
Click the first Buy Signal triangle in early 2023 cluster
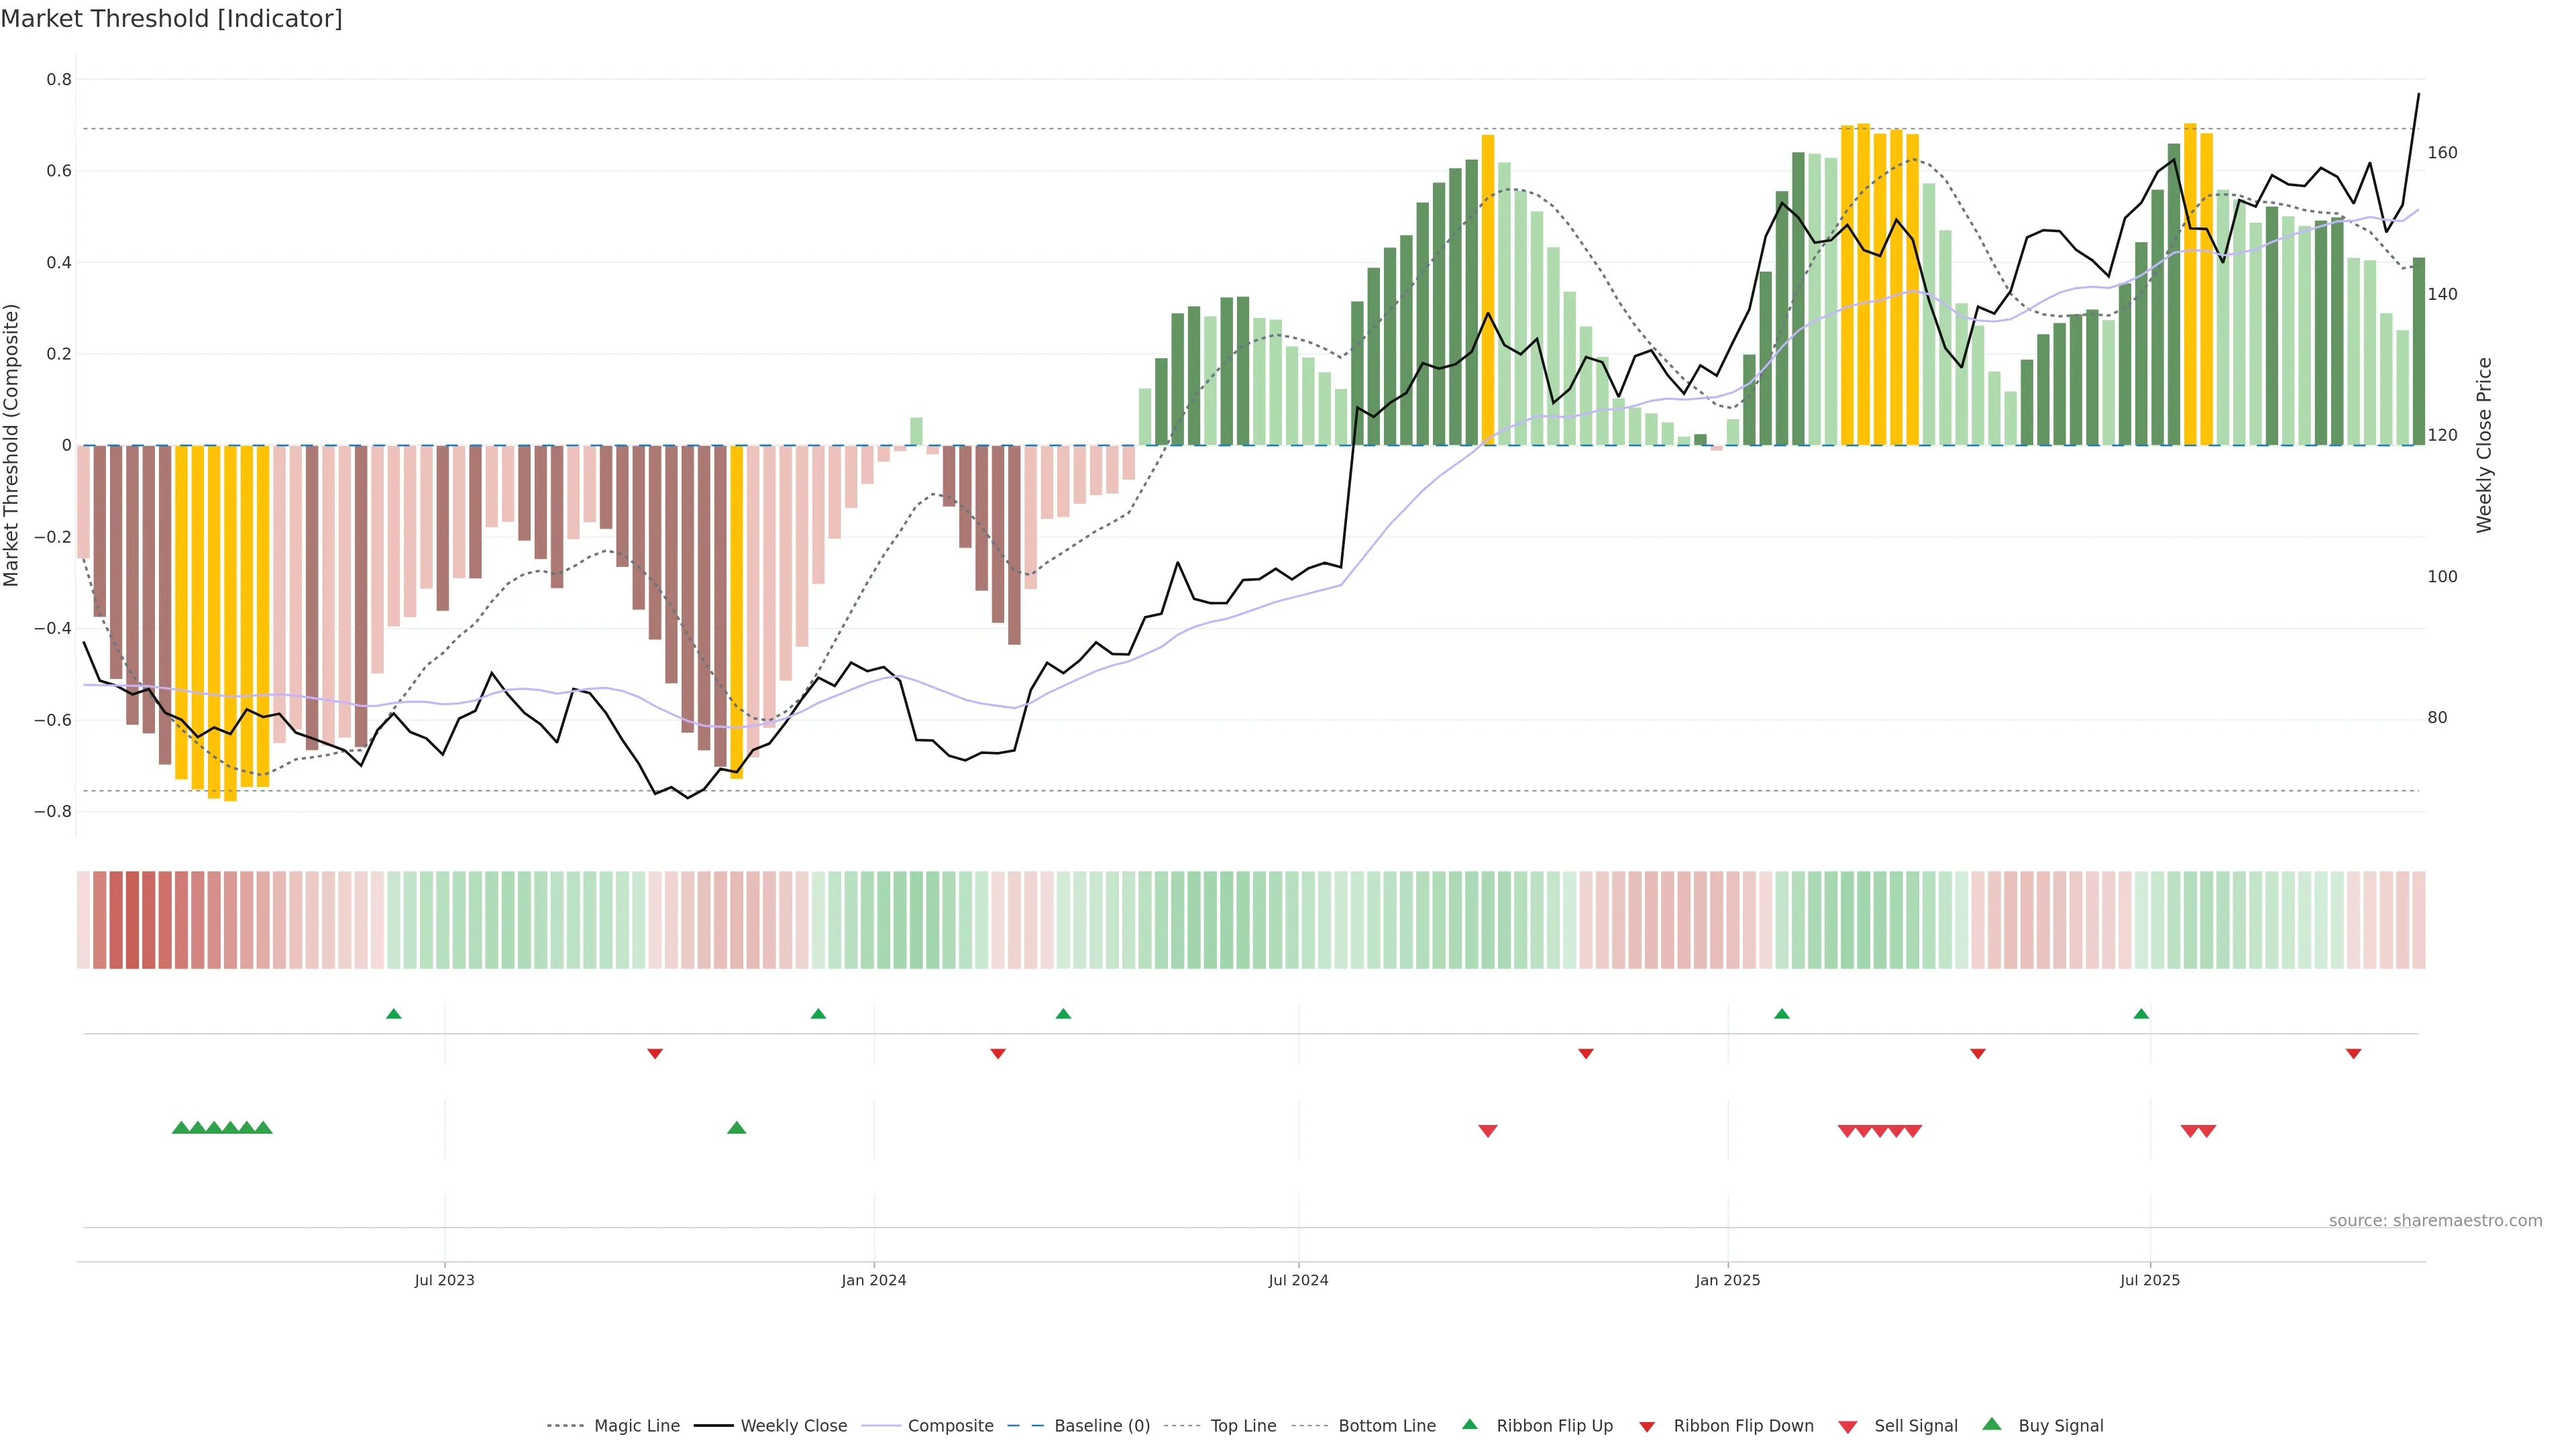[181, 1128]
